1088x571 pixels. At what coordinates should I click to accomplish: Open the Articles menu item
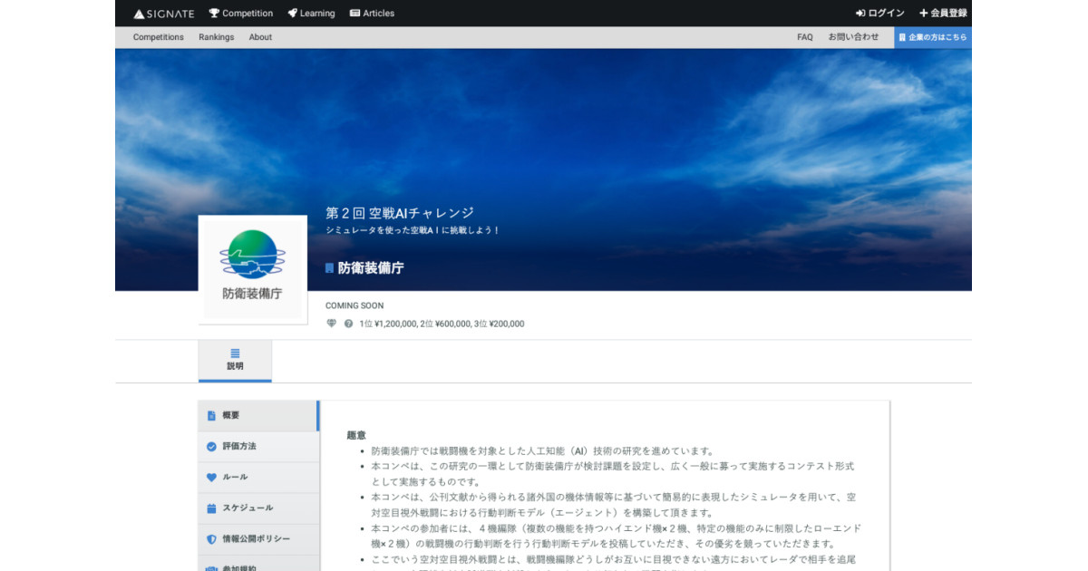[x=372, y=14]
